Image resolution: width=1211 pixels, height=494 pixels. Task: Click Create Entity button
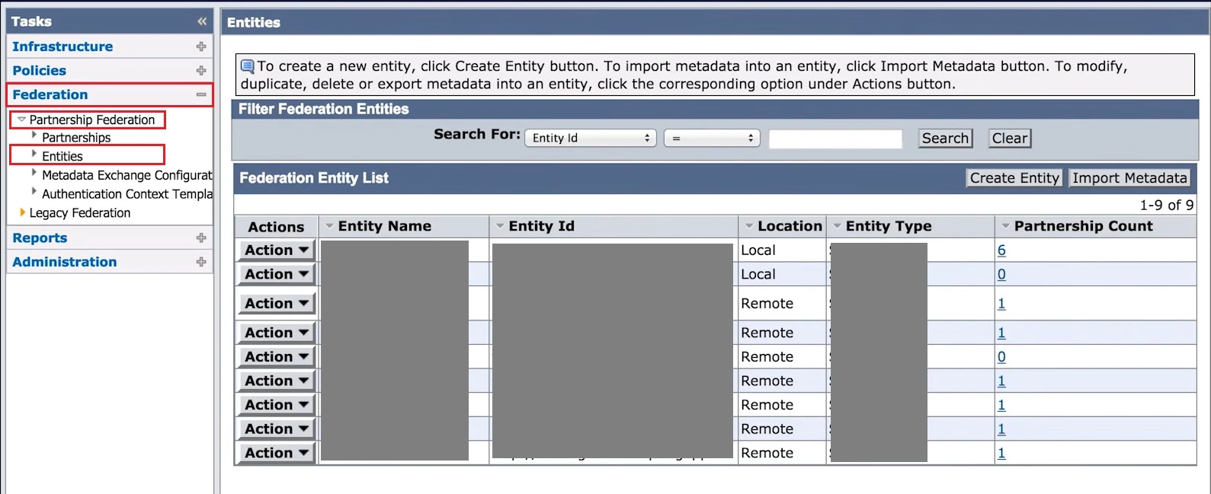(1014, 178)
